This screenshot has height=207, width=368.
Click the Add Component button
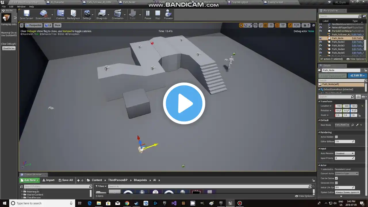(333, 76)
